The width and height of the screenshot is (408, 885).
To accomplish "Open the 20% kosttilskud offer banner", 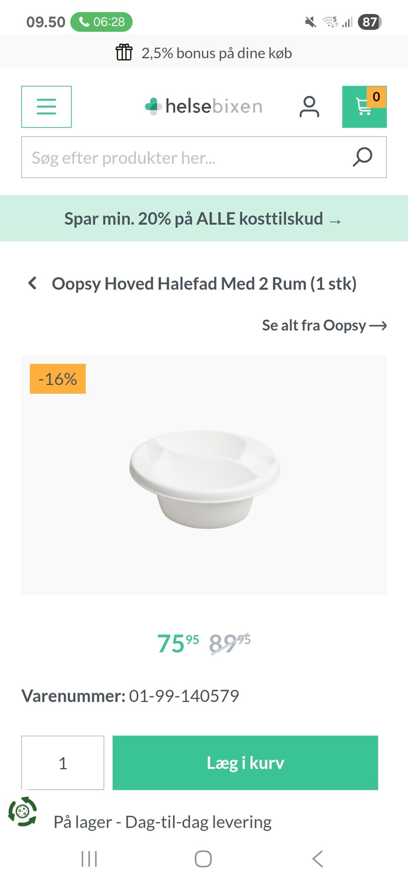I will click(x=204, y=219).
